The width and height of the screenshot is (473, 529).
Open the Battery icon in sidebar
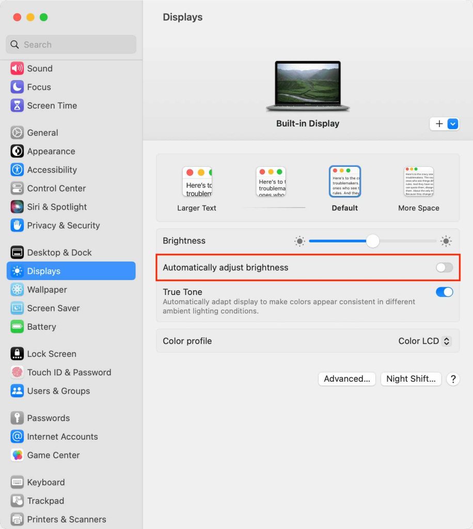(17, 326)
